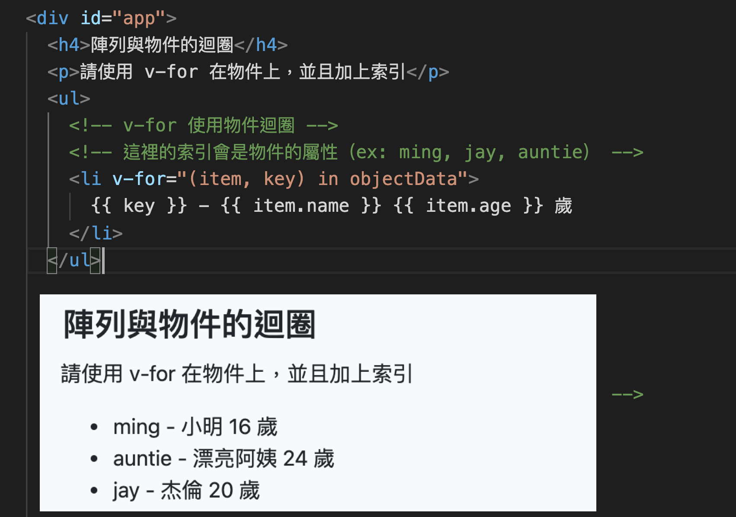Click the preview paragraph 請使用 v-for 在物件上

pyautogui.click(x=237, y=373)
